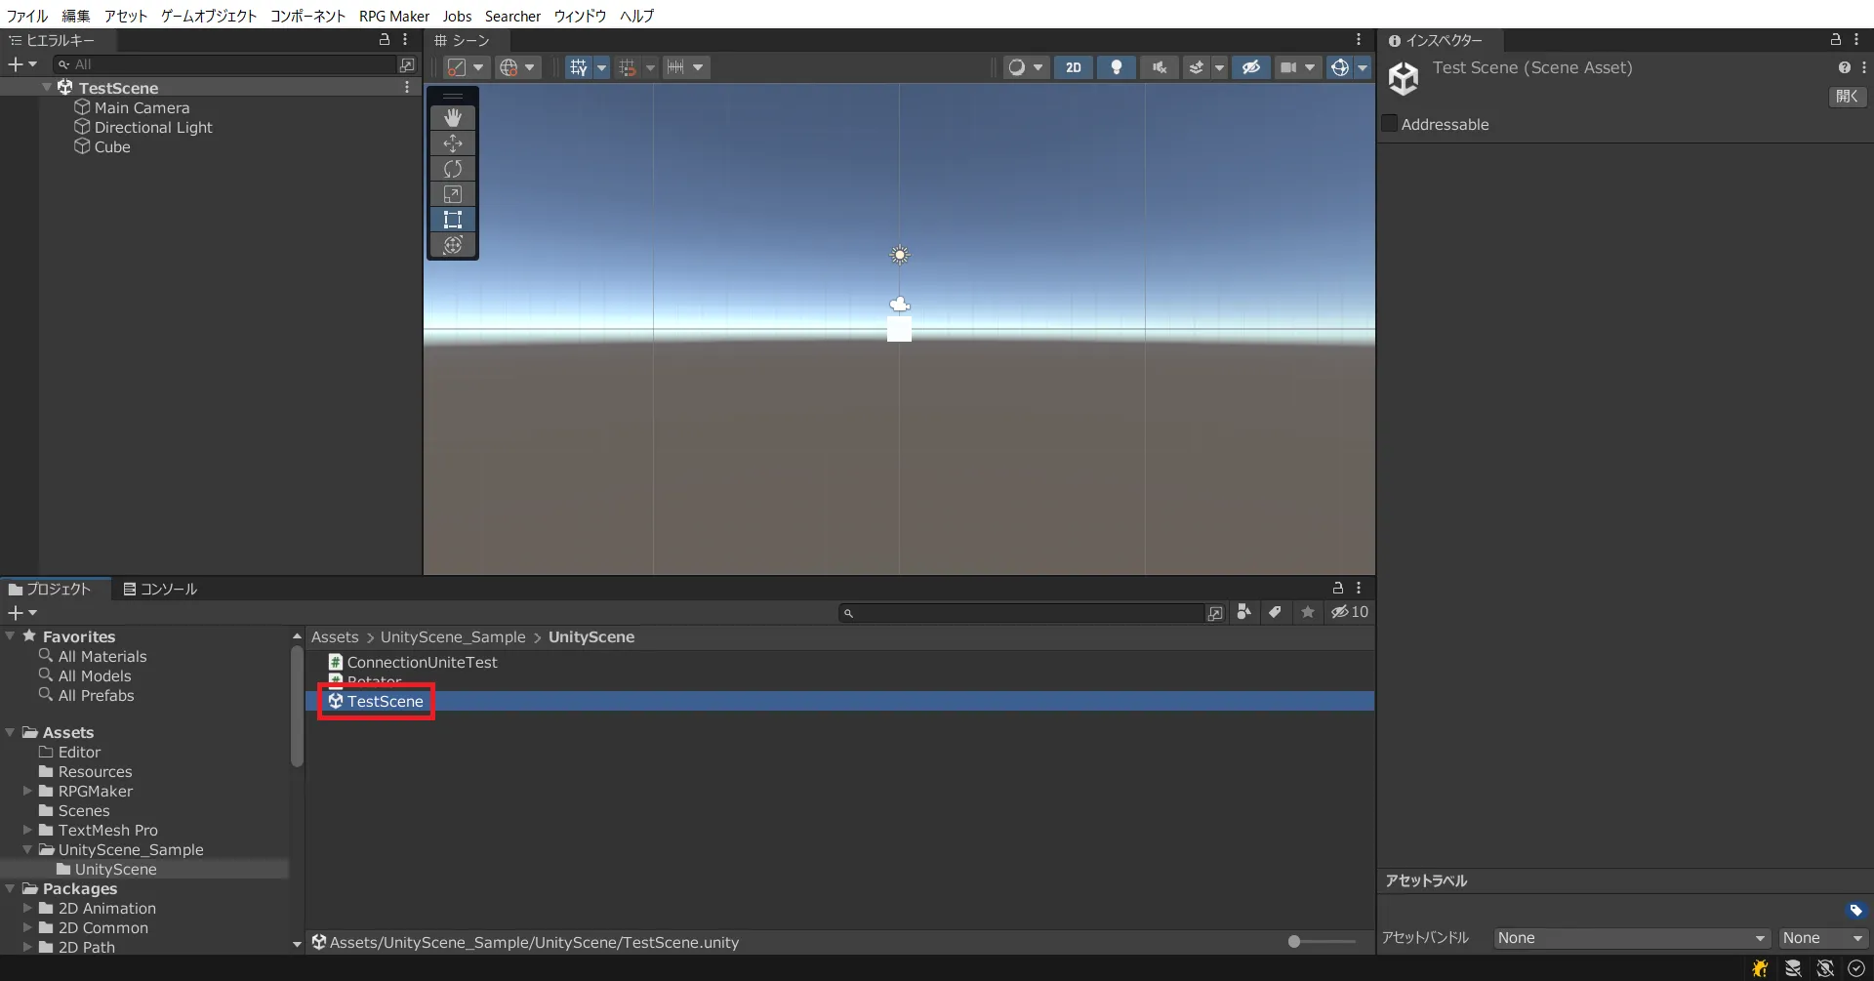This screenshot has height=981, width=1874.
Task: Click the asset label tag icon
Action: [x=1855, y=911]
